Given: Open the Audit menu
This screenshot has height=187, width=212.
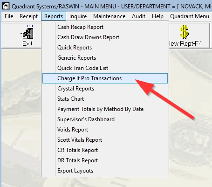Looking at the screenshot, I should [x=138, y=16].
